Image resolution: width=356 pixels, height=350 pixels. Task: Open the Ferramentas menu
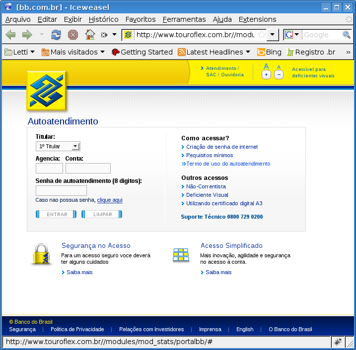(184, 19)
